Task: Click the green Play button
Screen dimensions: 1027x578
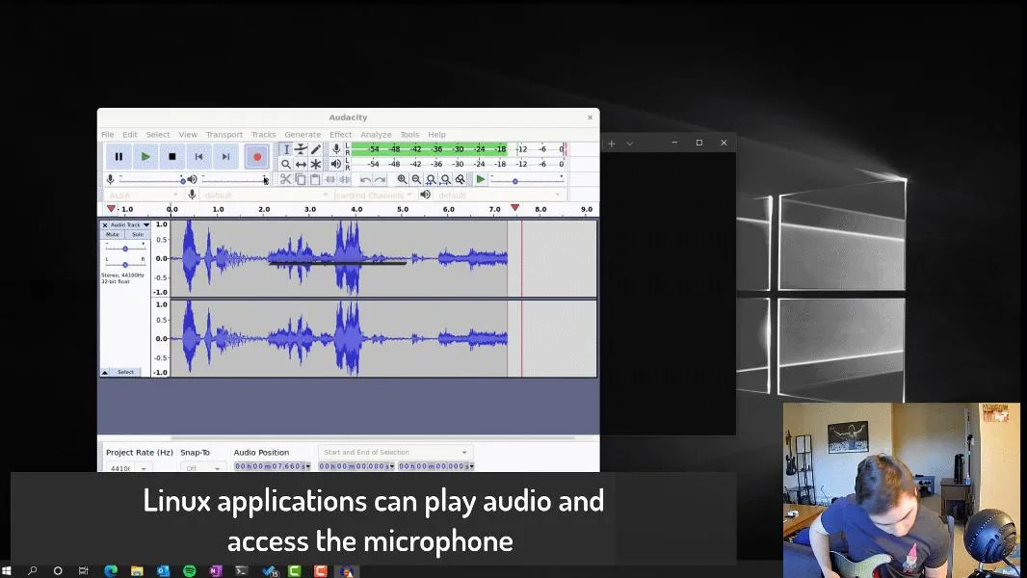Action: pos(145,156)
